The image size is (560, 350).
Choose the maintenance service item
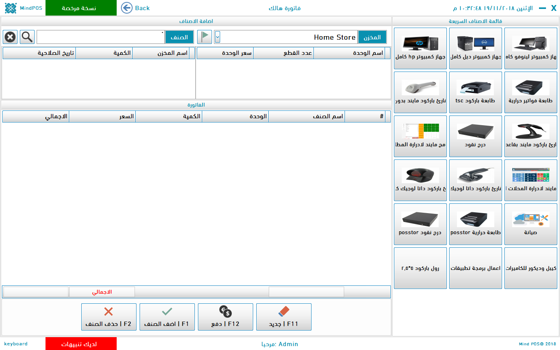pyautogui.click(x=530, y=224)
